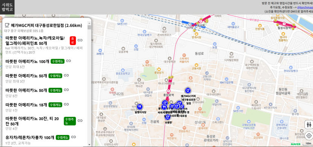Open link icon beside 인당 5잔 item
313x147 pixels.
pos(66,90)
